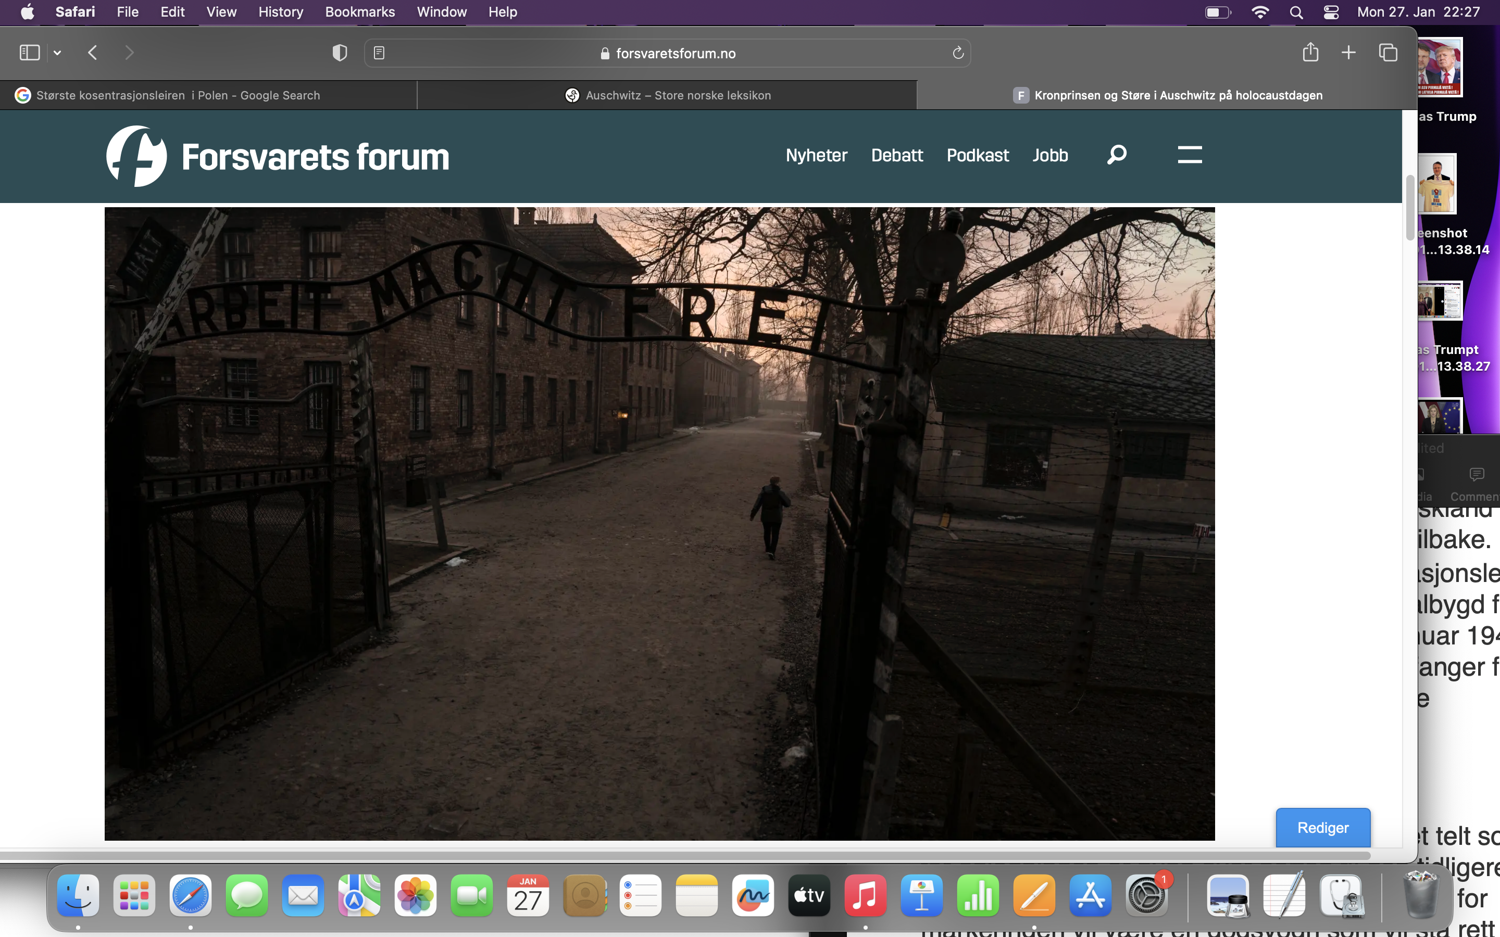Open the Help menu
This screenshot has width=1500, height=937.
pyautogui.click(x=502, y=12)
